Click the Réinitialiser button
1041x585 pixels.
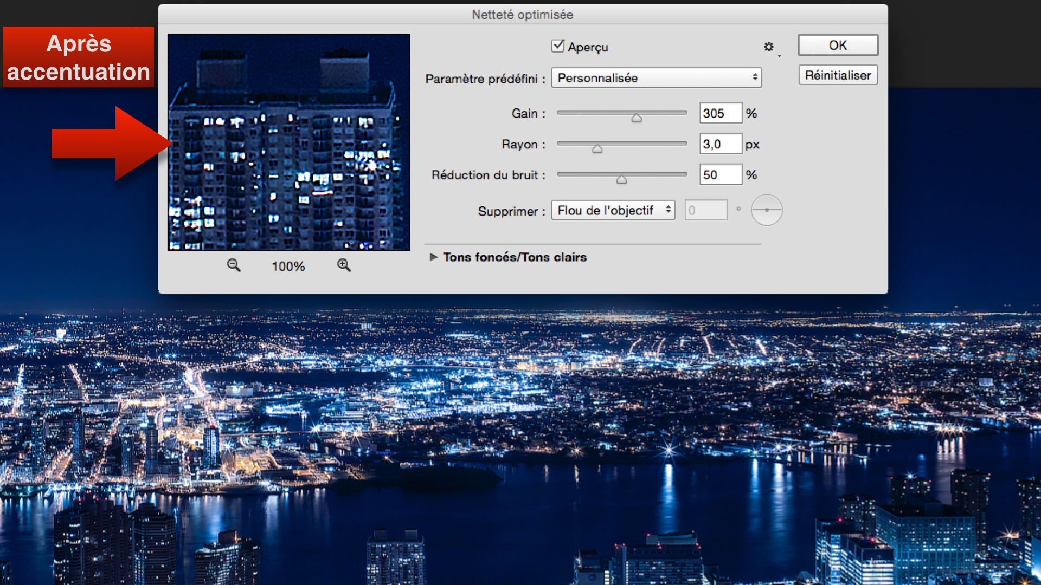838,75
